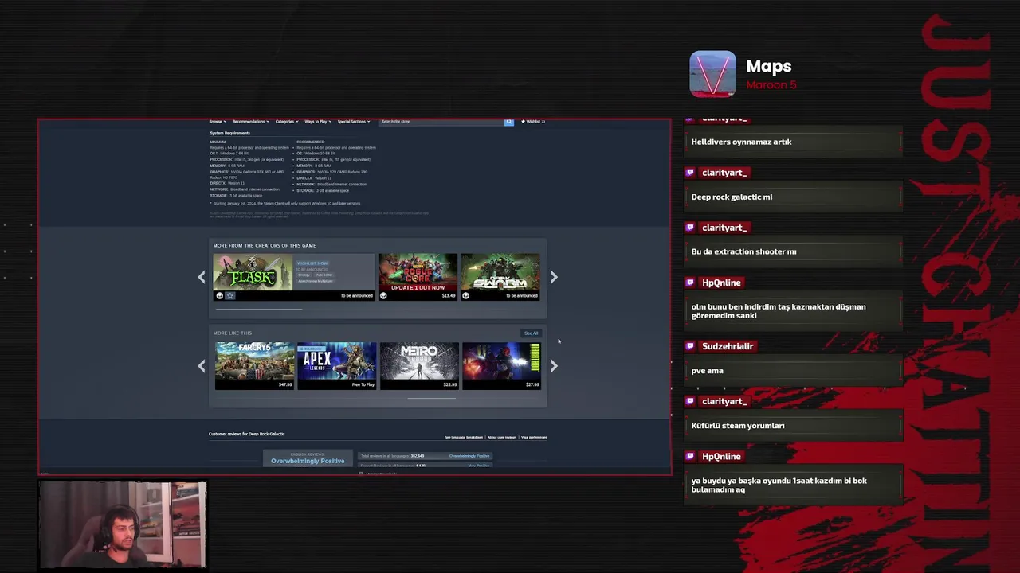Open the Rogue Core game thumbnail
Image resolution: width=1020 pixels, height=573 pixels.
[x=418, y=272]
